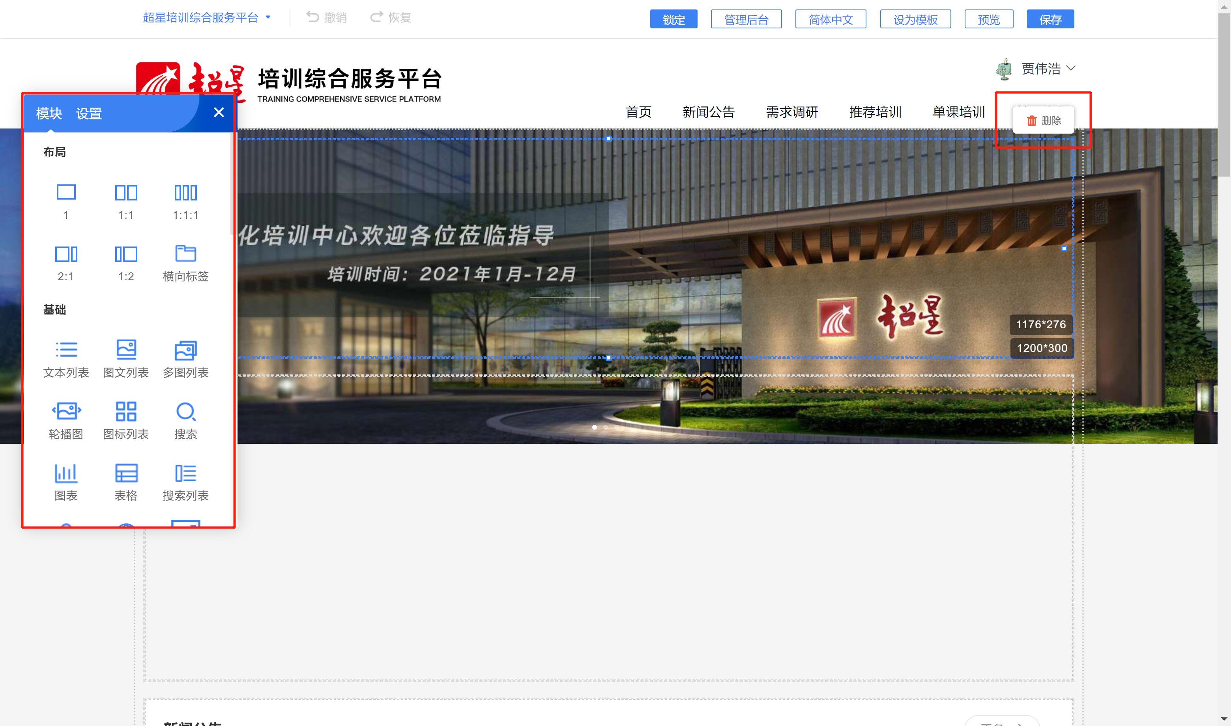
Task: Open the 新闻公告 navigation item
Action: (x=708, y=112)
